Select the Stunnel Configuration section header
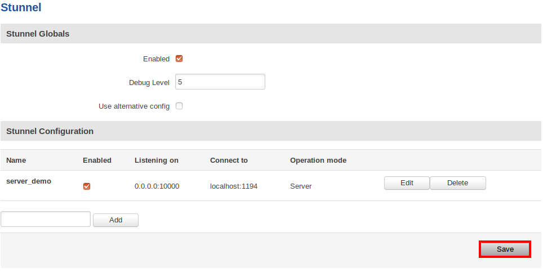 coord(50,131)
